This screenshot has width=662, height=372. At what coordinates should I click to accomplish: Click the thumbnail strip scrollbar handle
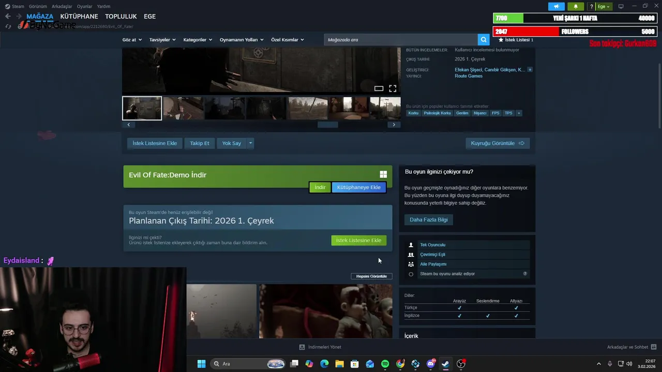tap(327, 125)
